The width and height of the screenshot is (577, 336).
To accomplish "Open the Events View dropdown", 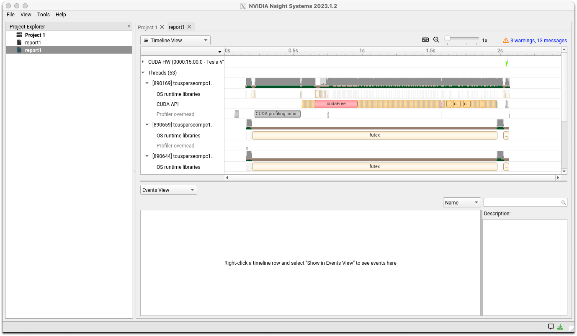I will (168, 190).
